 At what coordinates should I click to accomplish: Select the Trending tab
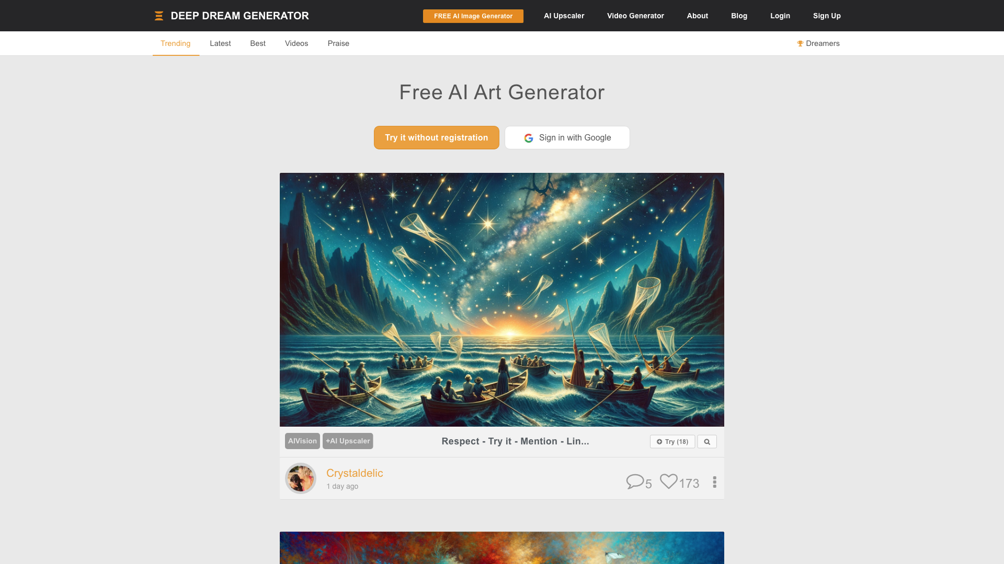[x=175, y=43]
